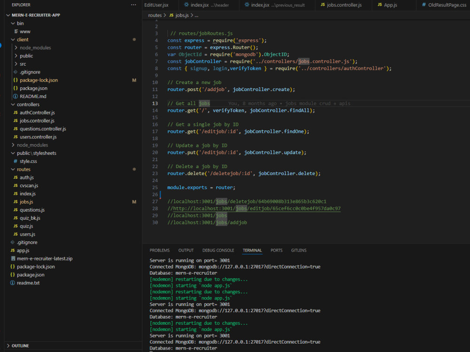The image size is (470, 352).
Task: Open the Problems panel tab
Action: point(159,250)
